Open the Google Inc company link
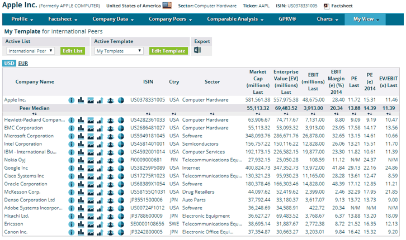This screenshot has height=240, width=406. click(16, 168)
